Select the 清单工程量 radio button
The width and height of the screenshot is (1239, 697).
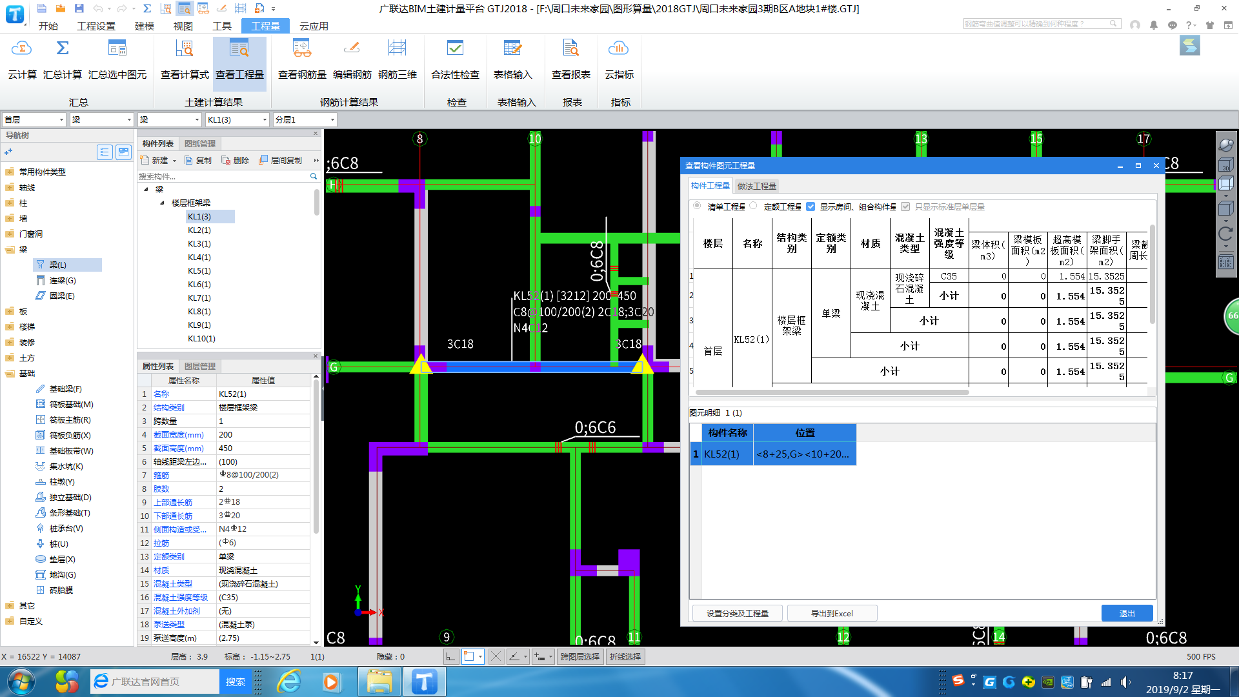pos(697,206)
